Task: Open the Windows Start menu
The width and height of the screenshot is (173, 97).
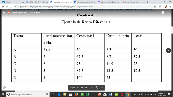Action: point(3,95)
